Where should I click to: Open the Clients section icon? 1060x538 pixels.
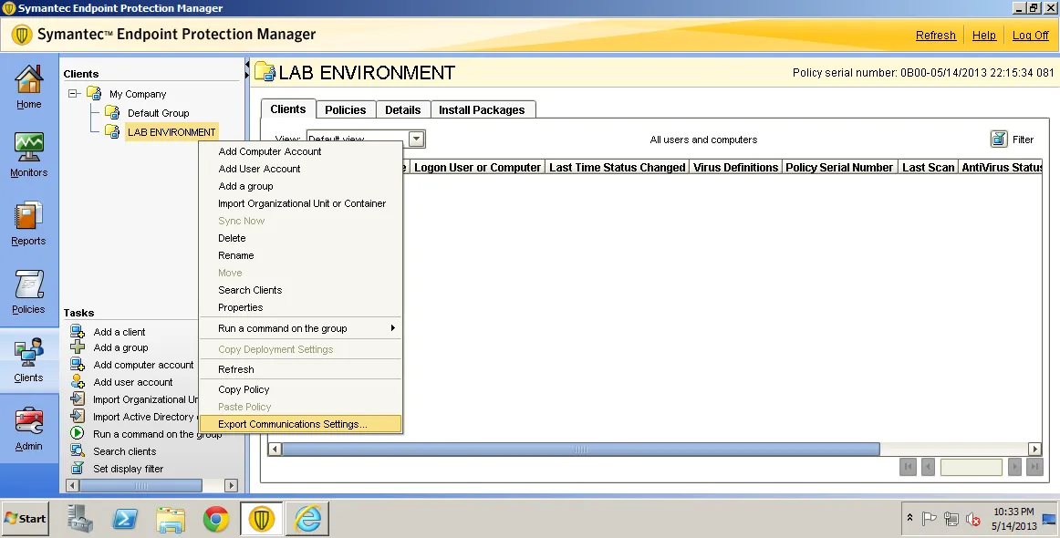(x=29, y=353)
